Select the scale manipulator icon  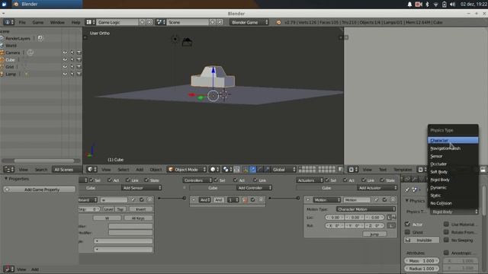tap(267, 169)
